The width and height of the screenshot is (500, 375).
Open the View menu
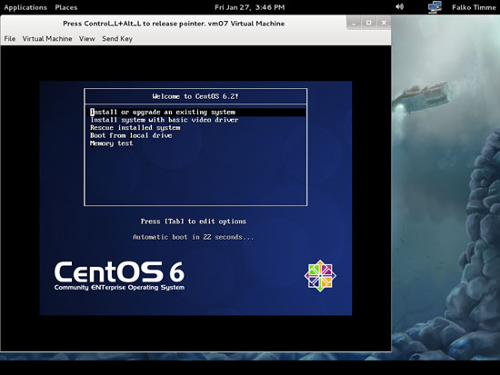[x=87, y=38]
